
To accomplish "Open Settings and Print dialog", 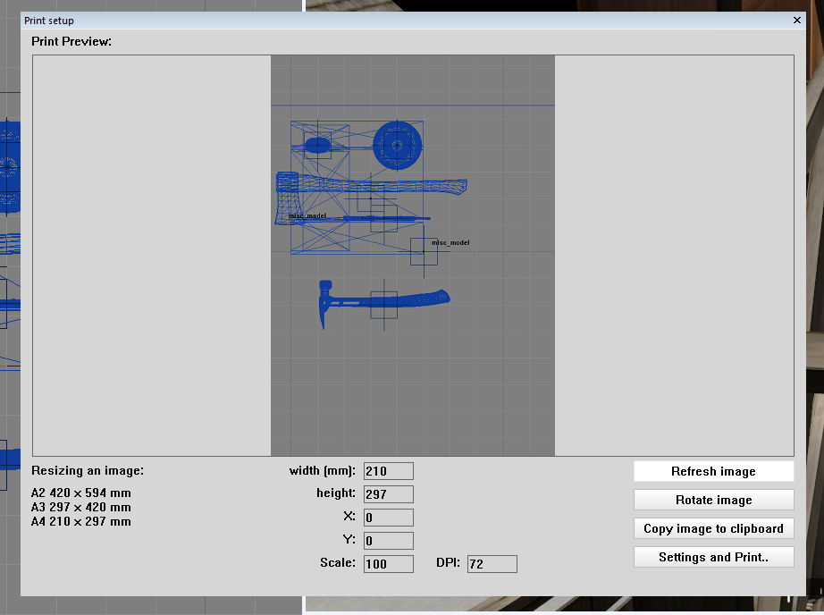I will pos(713,557).
